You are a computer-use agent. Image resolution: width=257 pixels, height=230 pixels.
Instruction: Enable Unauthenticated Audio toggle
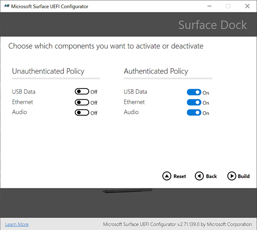(82, 113)
